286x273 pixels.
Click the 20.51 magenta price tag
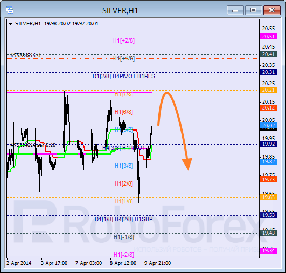click(268, 37)
